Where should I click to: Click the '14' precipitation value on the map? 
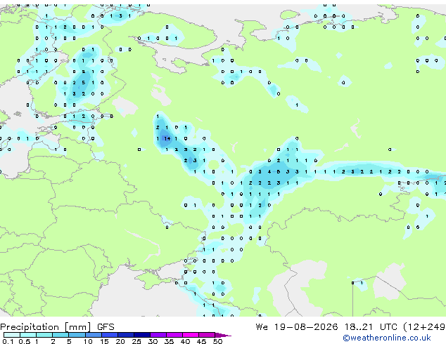(167, 138)
